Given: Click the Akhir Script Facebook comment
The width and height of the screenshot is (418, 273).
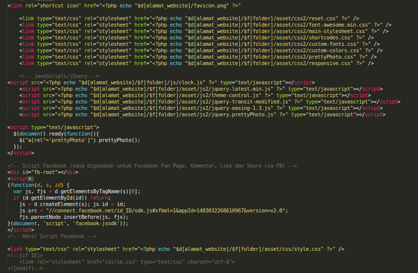Looking at the screenshot, I should click(52, 236).
